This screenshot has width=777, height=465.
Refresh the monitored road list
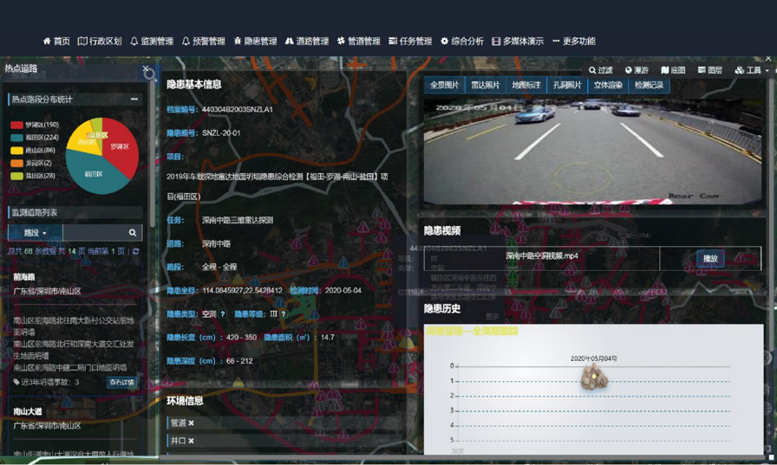tap(136, 251)
